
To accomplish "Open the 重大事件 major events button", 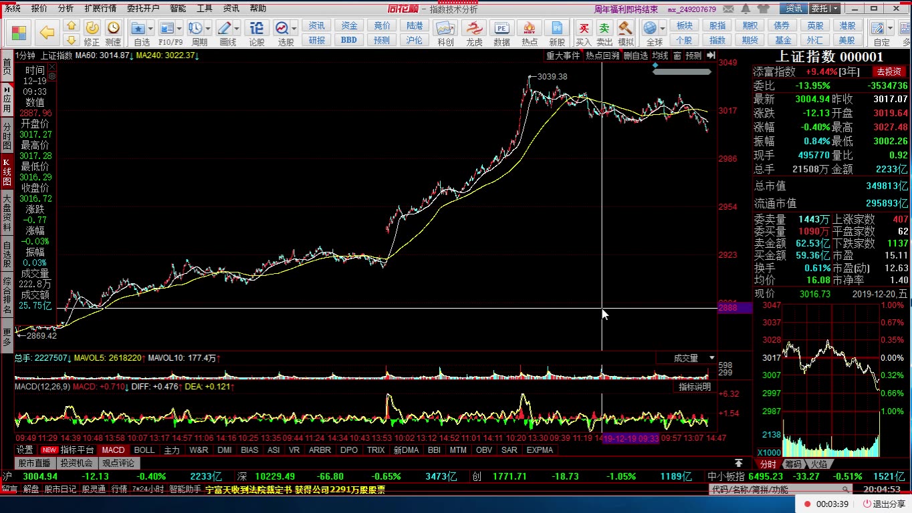I will (563, 56).
